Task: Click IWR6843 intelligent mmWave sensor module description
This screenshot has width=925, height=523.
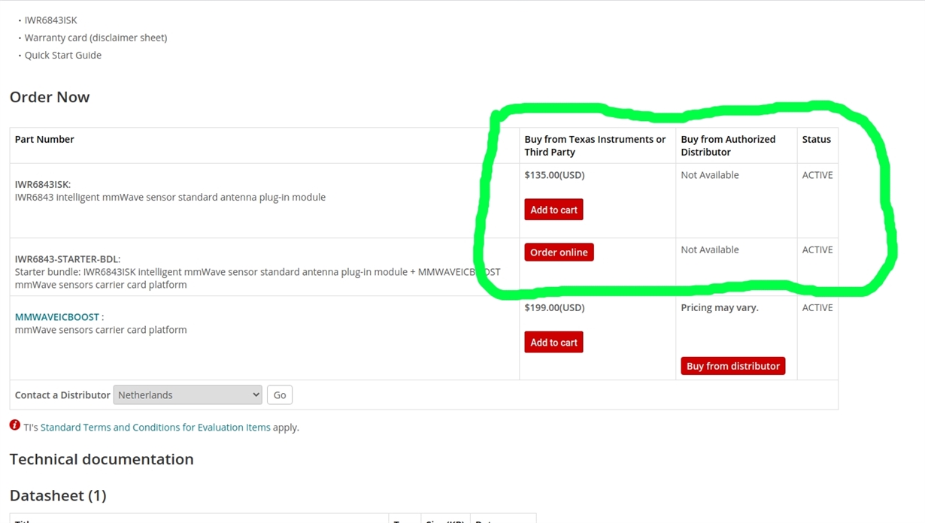Action: coord(170,197)
